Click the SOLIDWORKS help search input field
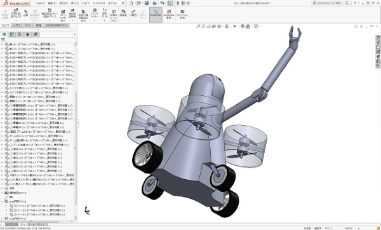Viewport: 381px width, 230px height. click(331, 3)
